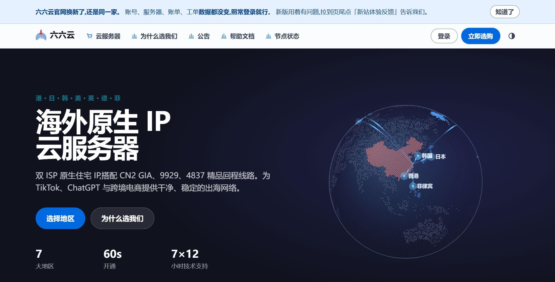Dismiss the banner with 知道了
The width and height of the screenshot is (555, 282).
click(505, 12)
